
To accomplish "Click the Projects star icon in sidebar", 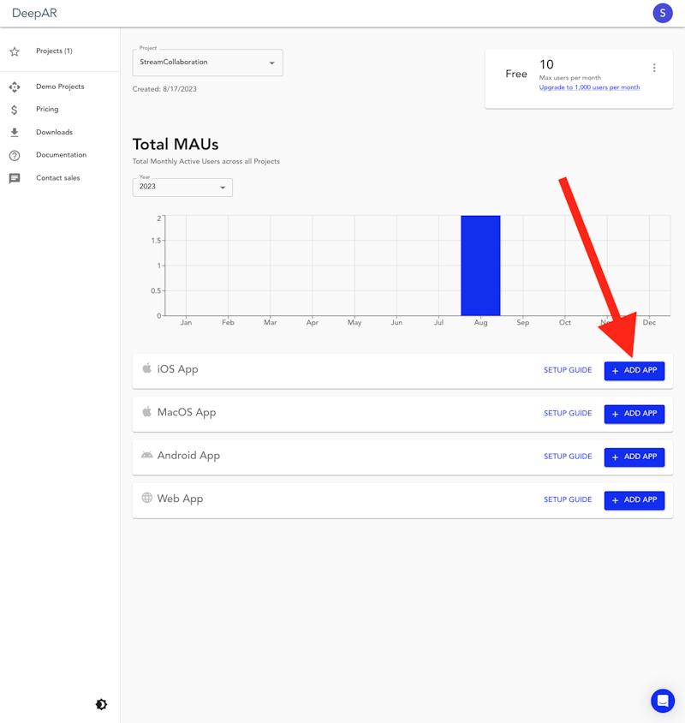I will 15,51.
